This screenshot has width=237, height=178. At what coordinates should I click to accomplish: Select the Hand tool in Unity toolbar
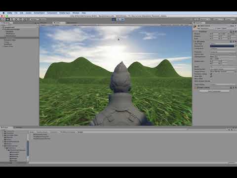pos(3,19)
